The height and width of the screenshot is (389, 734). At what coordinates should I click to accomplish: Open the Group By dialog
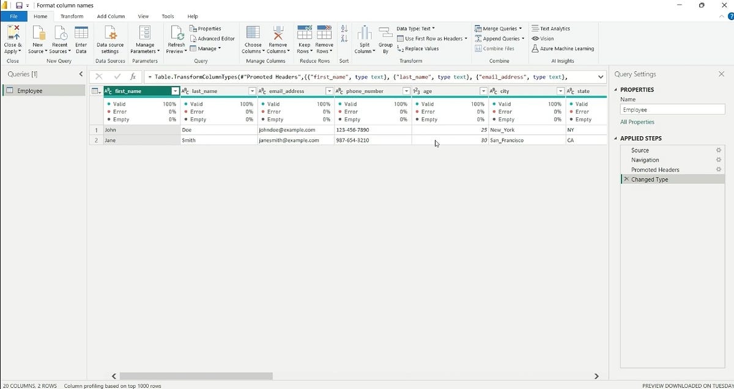click(385, 38)
